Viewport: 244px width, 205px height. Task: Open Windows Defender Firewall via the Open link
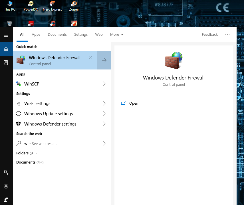[134, 103]
